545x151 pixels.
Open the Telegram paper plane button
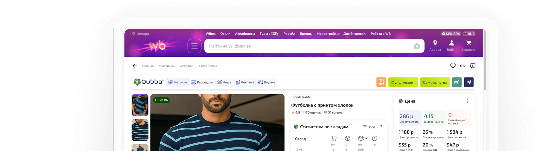point(469,82)
